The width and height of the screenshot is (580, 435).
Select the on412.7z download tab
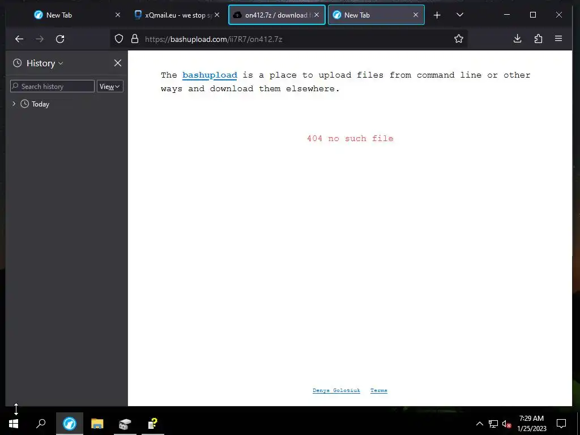click(276, 15)
